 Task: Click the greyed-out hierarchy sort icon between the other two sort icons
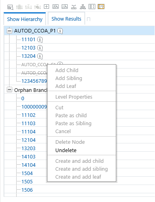[28, 7]
